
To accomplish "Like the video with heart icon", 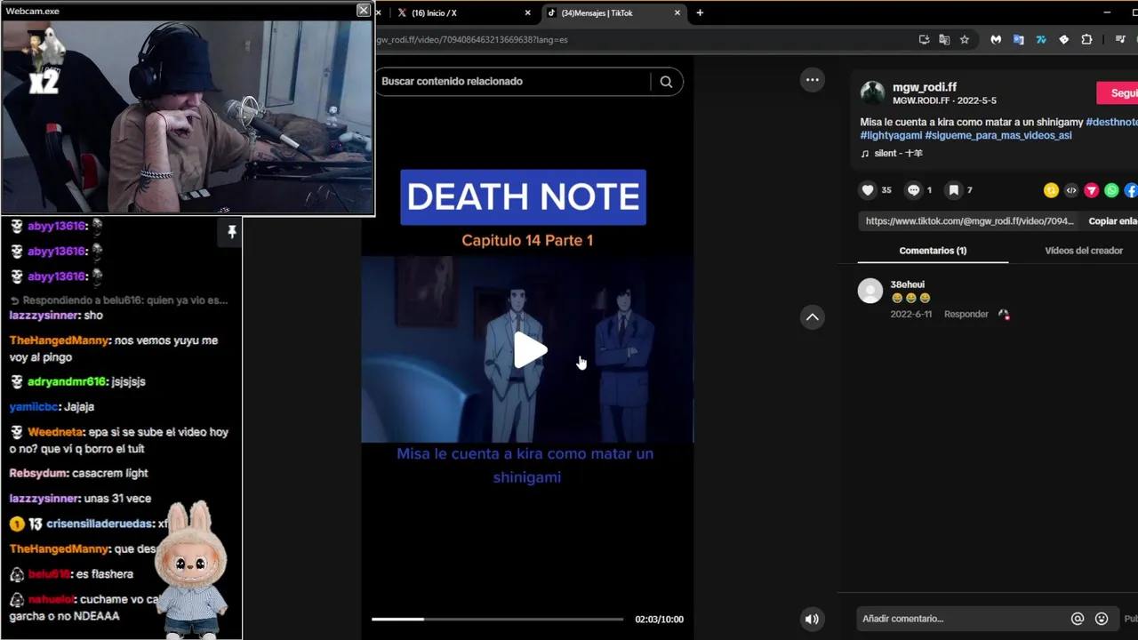I will click(868, 190).
